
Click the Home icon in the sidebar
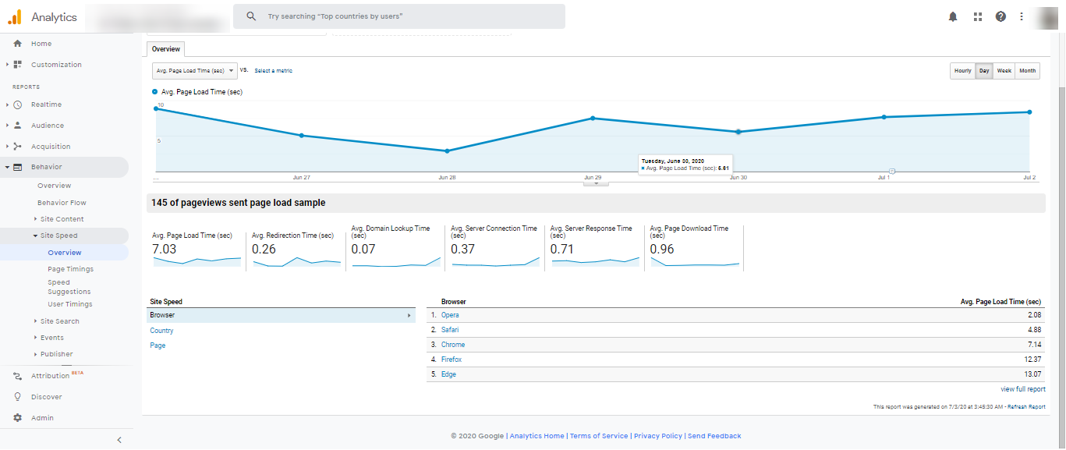19,44
